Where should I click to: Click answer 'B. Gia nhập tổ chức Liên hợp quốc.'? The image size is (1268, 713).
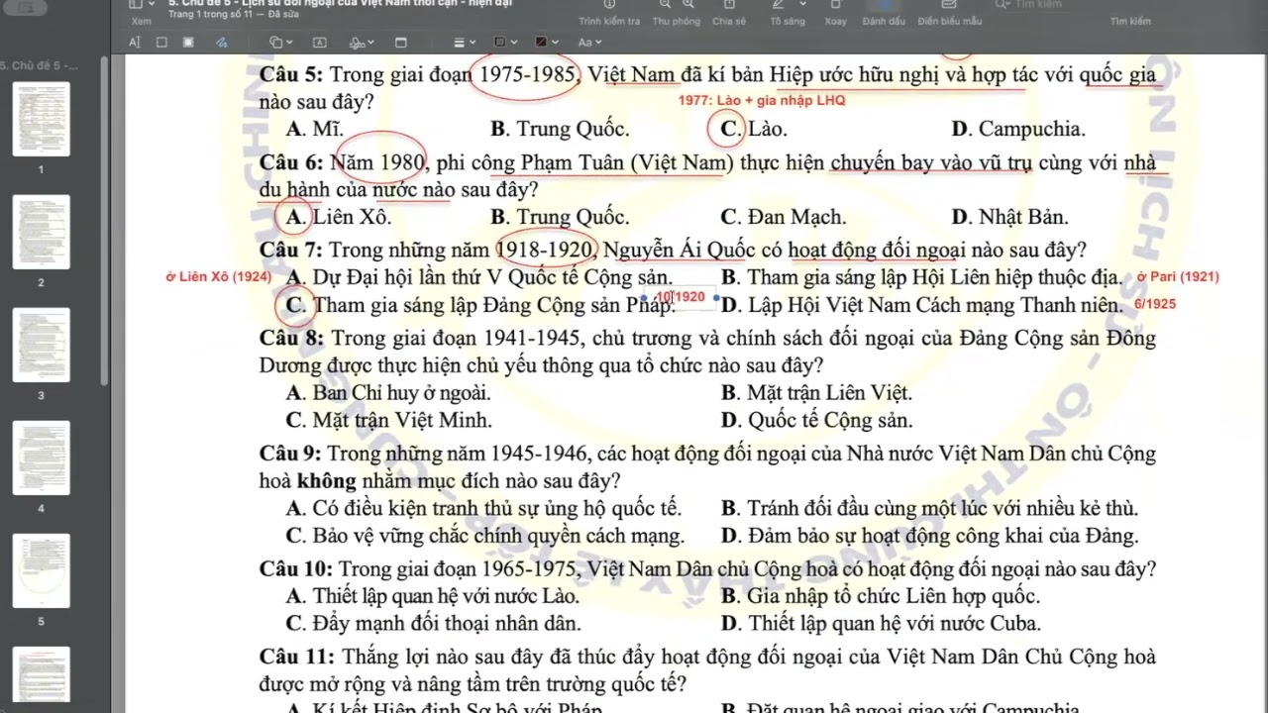coord(881,596)
